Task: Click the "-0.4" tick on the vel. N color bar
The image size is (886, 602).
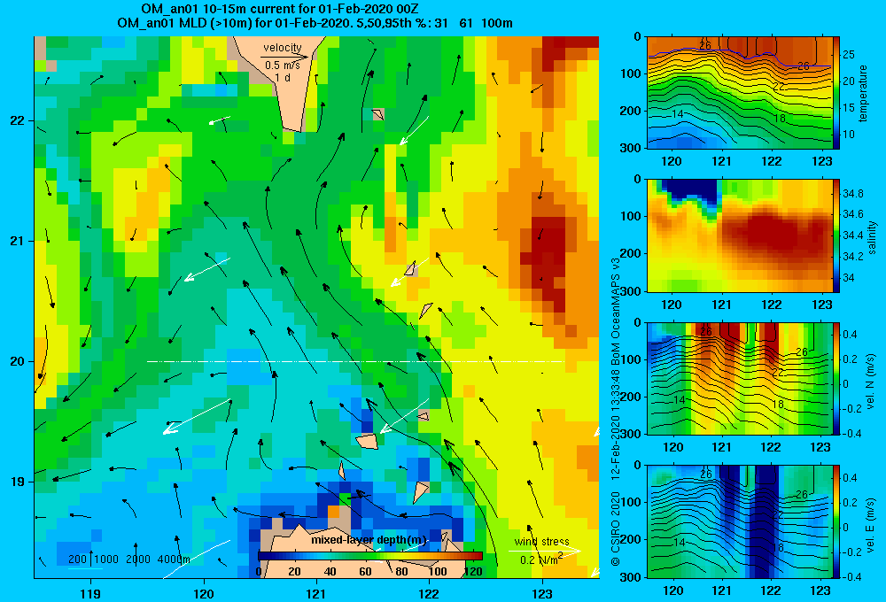Action: point(852,433)
